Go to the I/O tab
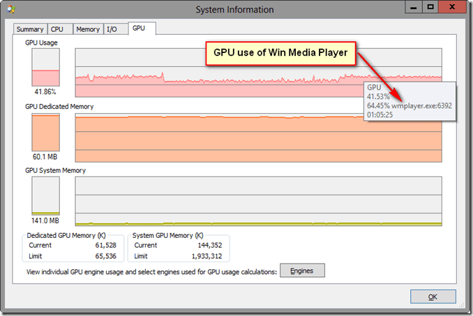This screenshot has height=316, width=473. click(x=112, y=29)
